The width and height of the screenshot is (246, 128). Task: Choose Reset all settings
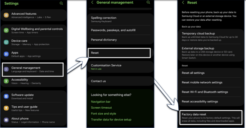[211, 73]
